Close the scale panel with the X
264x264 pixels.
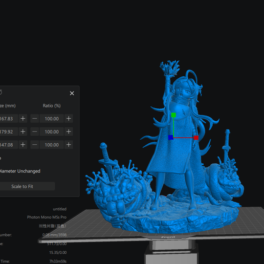(x=72, y=93)
